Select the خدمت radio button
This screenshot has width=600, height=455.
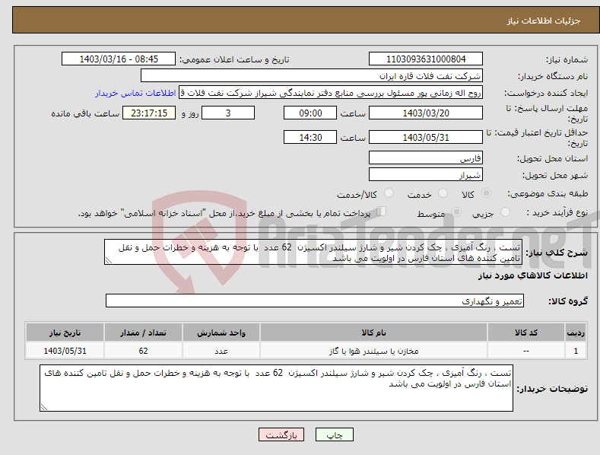coord(443,193)
